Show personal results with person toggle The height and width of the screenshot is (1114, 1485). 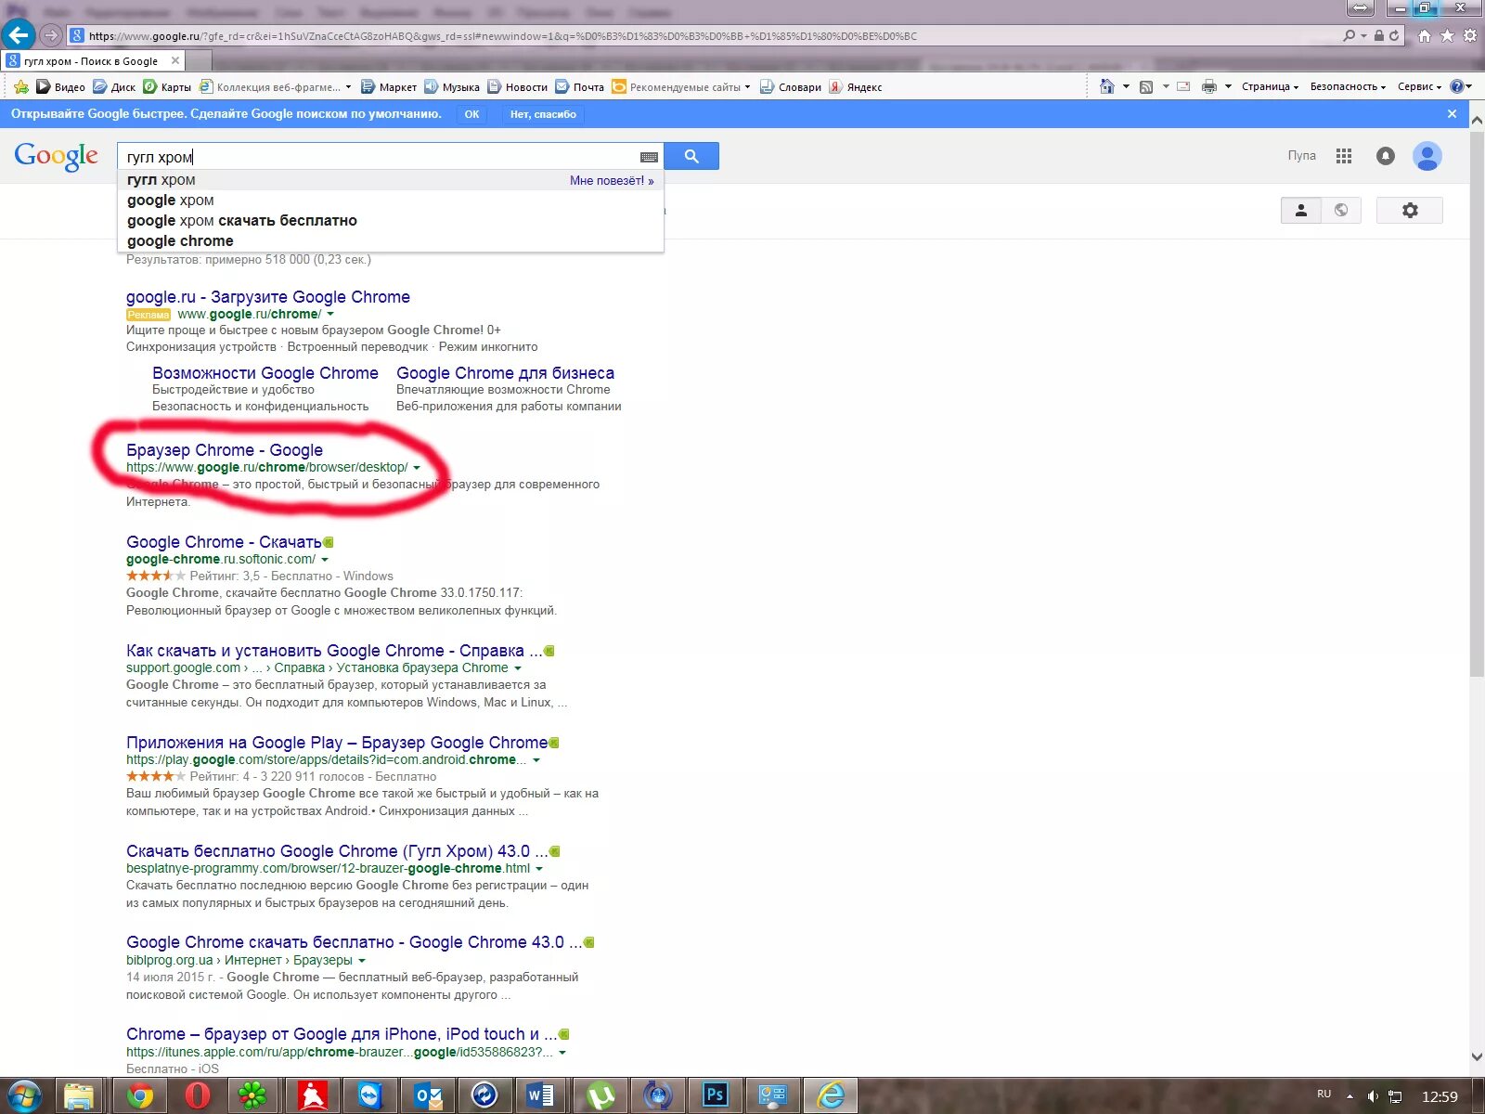click(x=1301, y=211)
